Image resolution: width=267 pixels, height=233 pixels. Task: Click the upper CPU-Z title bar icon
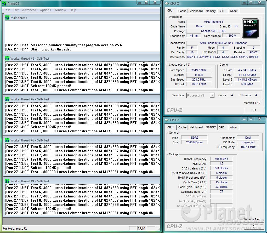click(167, 3)
